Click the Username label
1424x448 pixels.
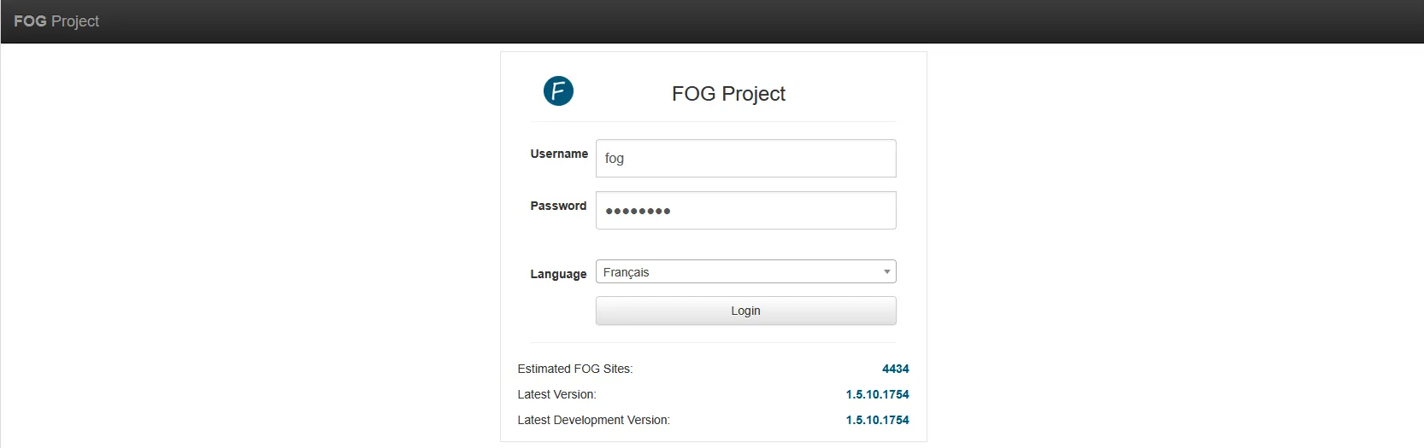559,154
